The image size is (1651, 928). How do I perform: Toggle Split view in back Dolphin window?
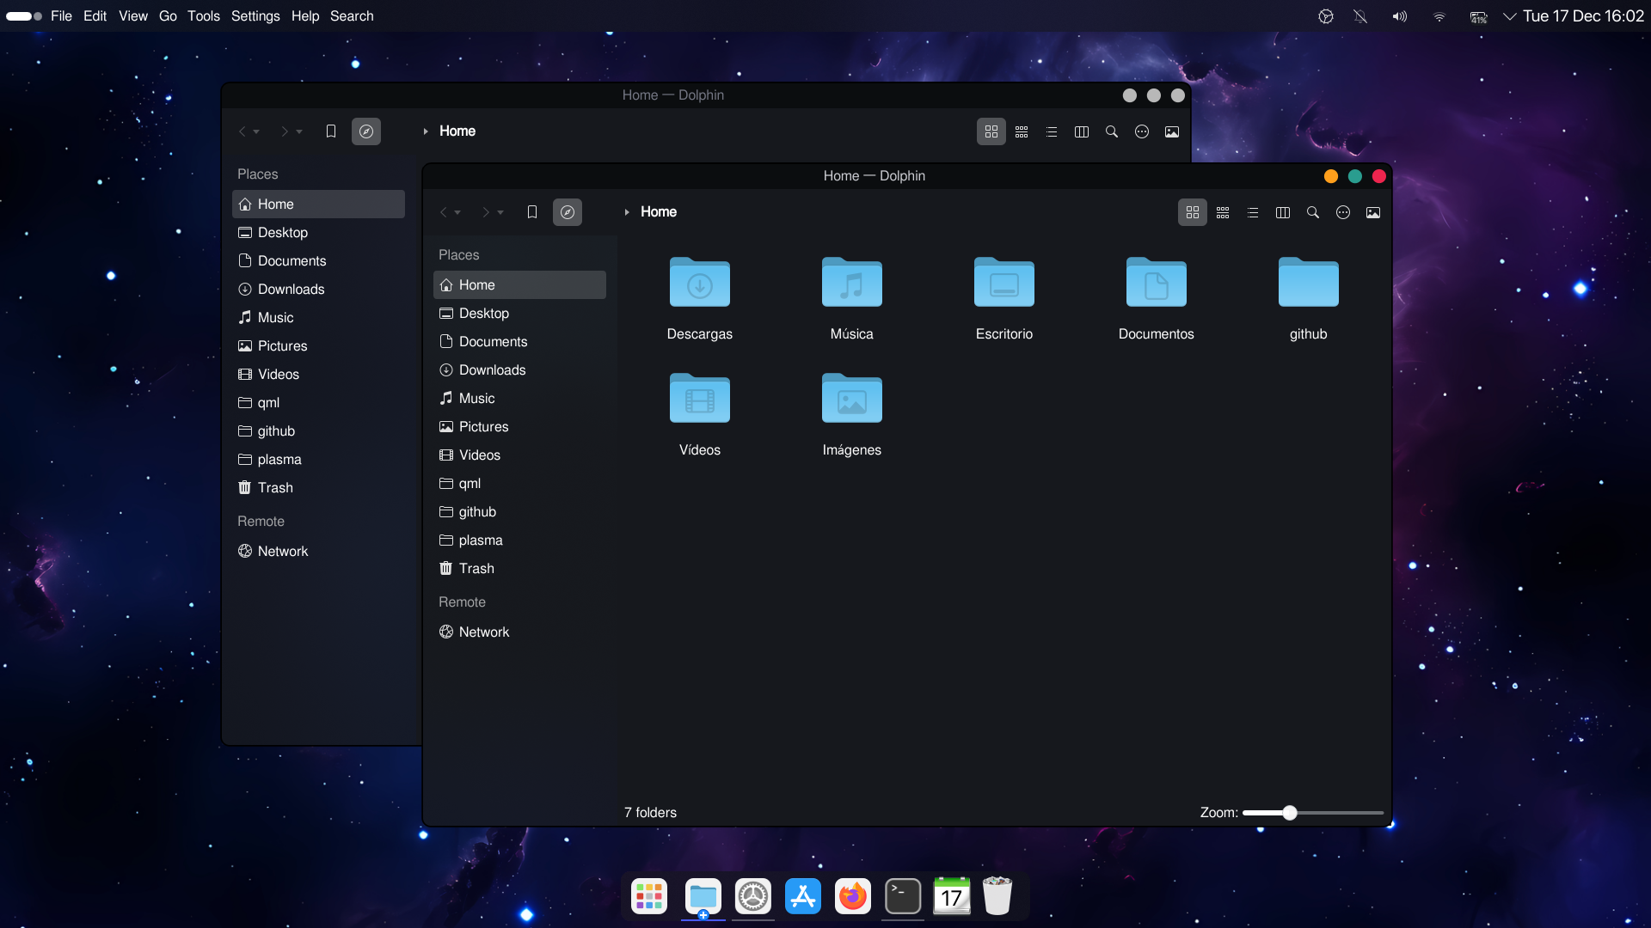click(x=1082, y=131)
